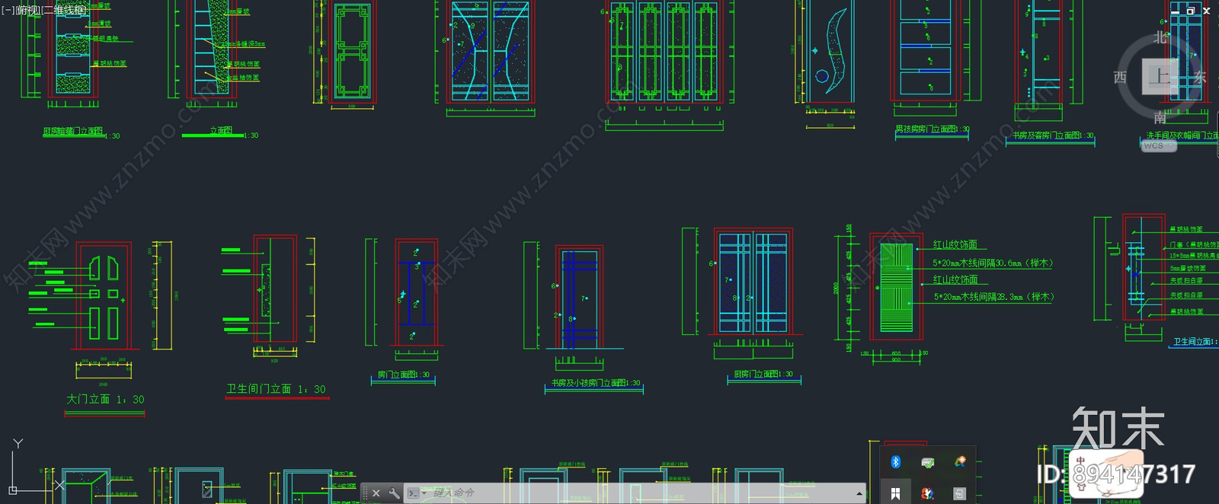Open the red and blue shield tray icon

coord(928,493)
